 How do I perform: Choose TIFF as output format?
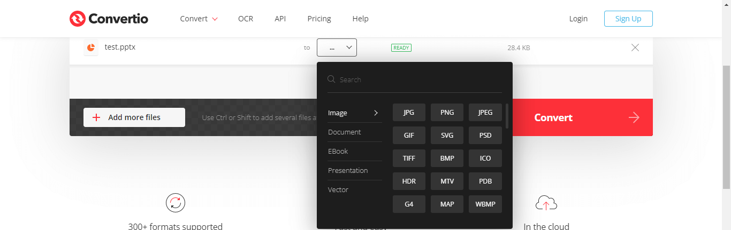point(409,158)
